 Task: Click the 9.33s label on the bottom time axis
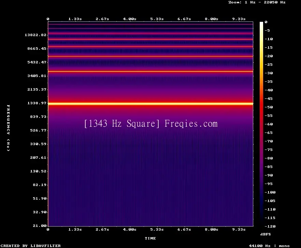(239, 229)
